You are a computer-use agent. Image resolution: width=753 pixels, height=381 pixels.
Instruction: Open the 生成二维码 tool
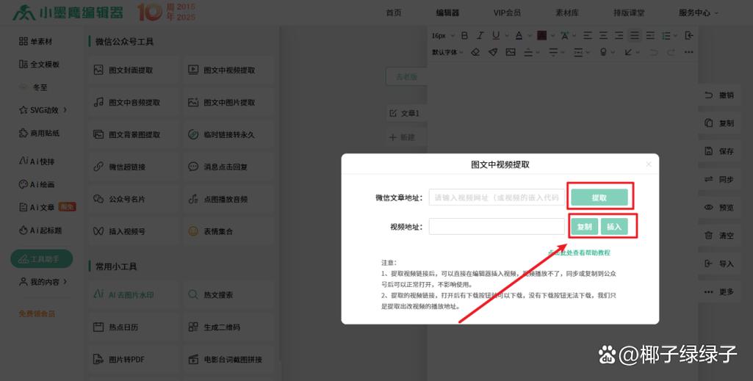coord(228,327)
